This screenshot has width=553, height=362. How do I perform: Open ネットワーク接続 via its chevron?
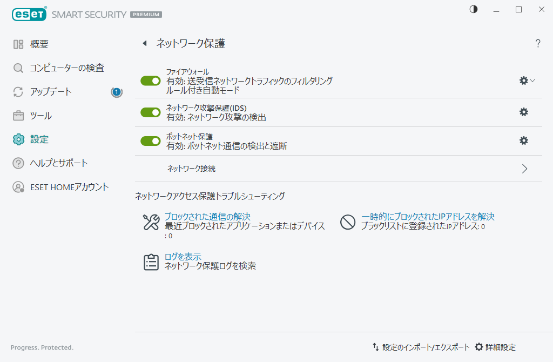523,169
